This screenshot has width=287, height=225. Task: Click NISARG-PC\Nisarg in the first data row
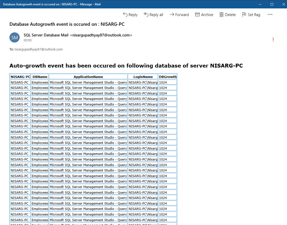143,82
